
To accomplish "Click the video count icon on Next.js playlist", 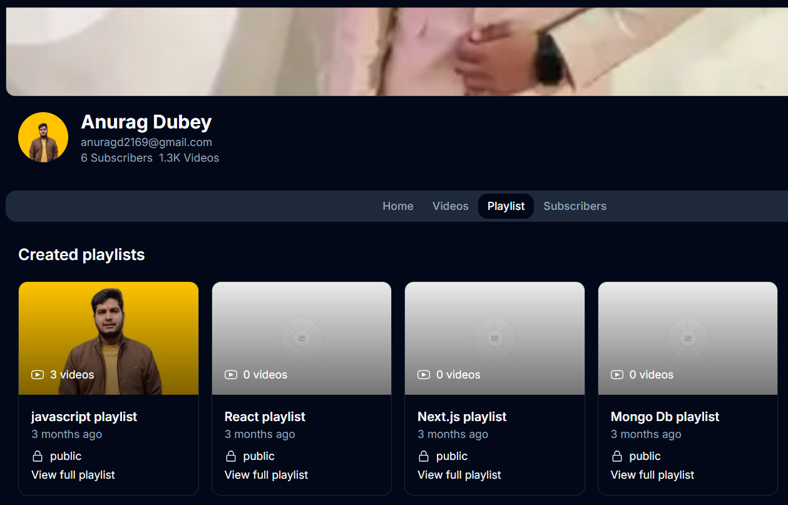I will (x=424, y=375).
